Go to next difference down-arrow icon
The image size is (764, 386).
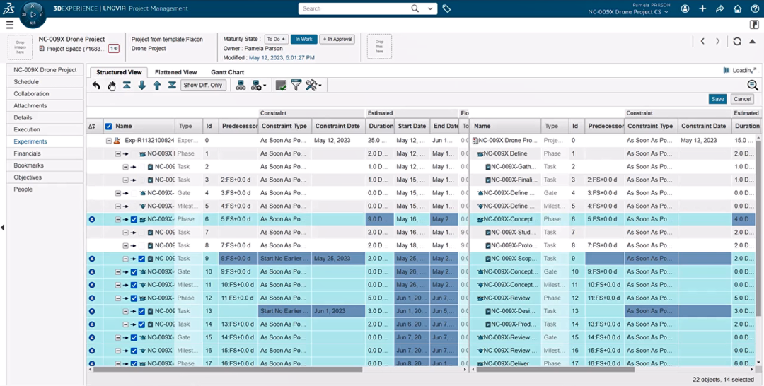tap(141, 85)
